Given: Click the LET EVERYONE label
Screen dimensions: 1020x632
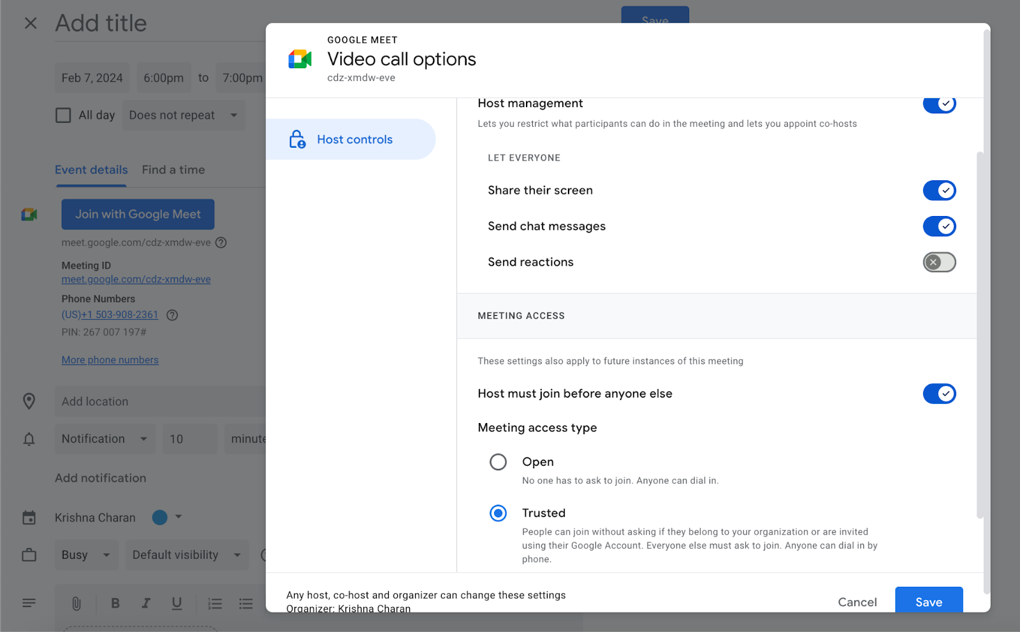Looking at the screenshot, I should (524, 158).
